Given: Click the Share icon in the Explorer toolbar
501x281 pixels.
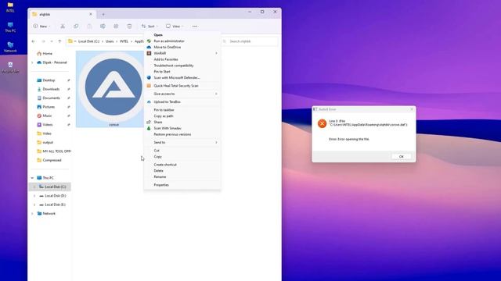Looking at the screenshot, I should 116,26.
